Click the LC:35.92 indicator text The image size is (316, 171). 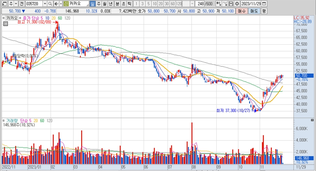pyautogui.click(x=302, y=18)
